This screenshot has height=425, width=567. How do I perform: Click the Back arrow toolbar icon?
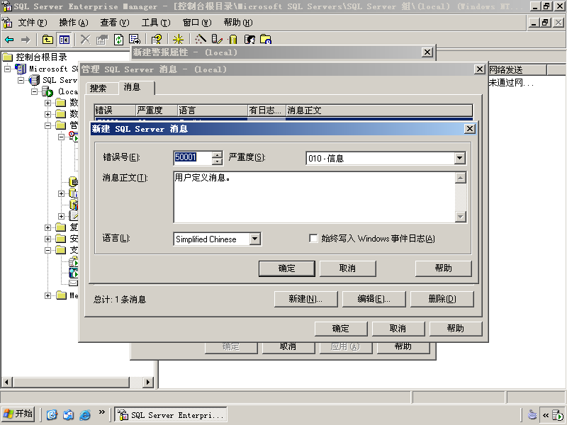point(9,40)
